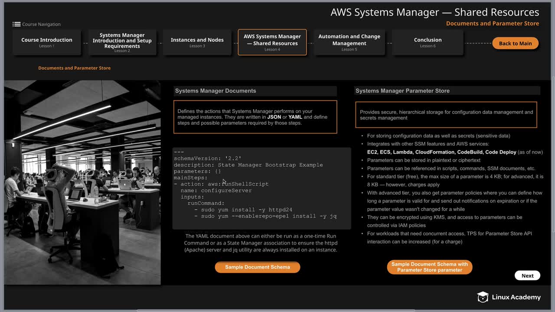Click the code line with '--enablerepo=epel install -y jq'
555x312 pixels.
[x=265, y=216]
